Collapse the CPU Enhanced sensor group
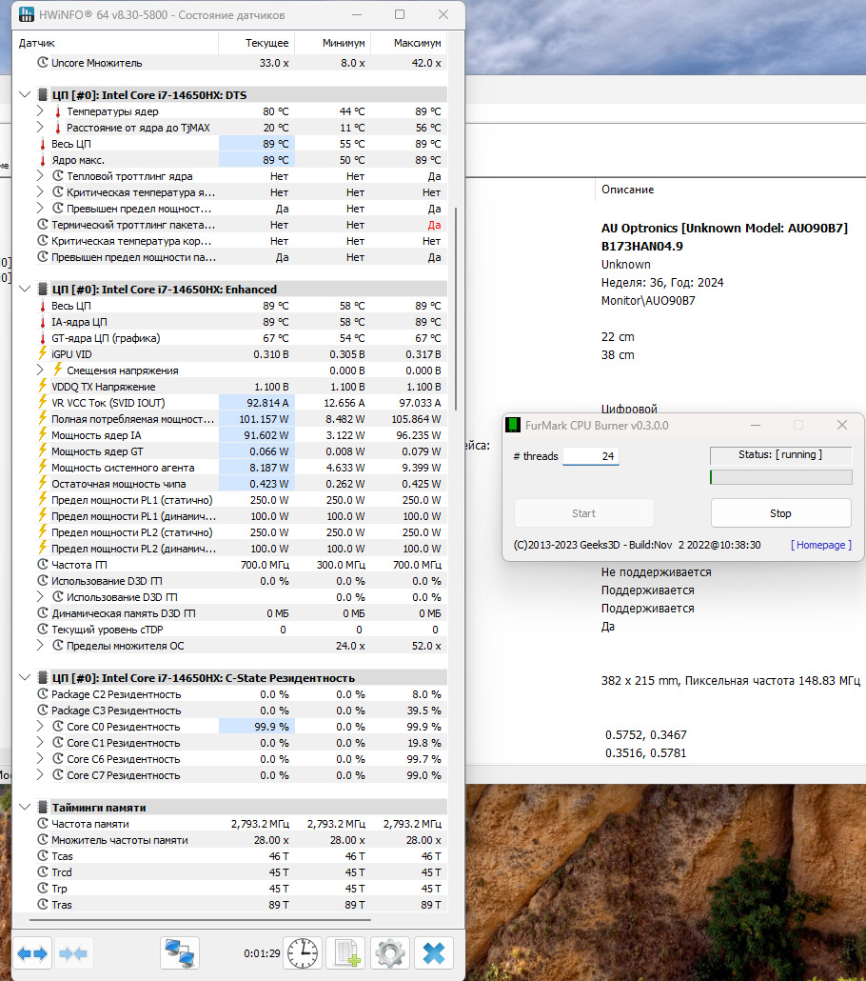Image resolution: width=866 pixels, height=981 pixels. point(25,290)
